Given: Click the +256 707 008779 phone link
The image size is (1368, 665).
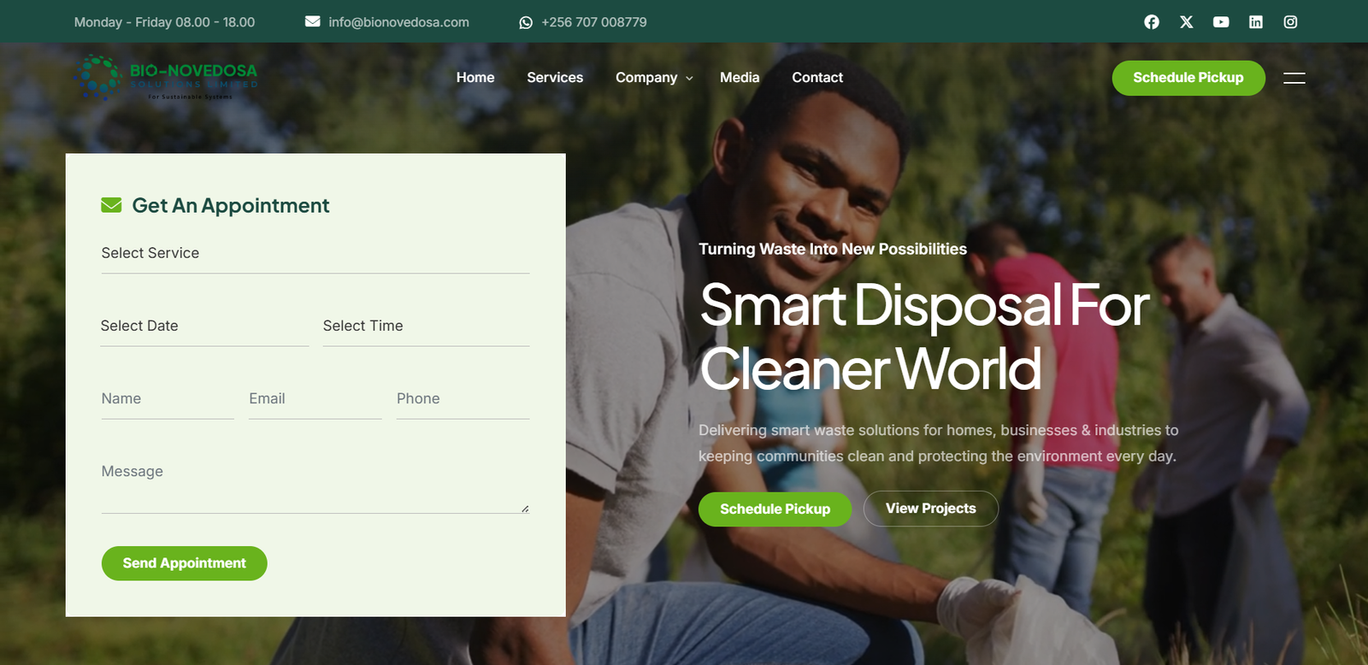Looking at the screenshot, I should coord(594,22).
